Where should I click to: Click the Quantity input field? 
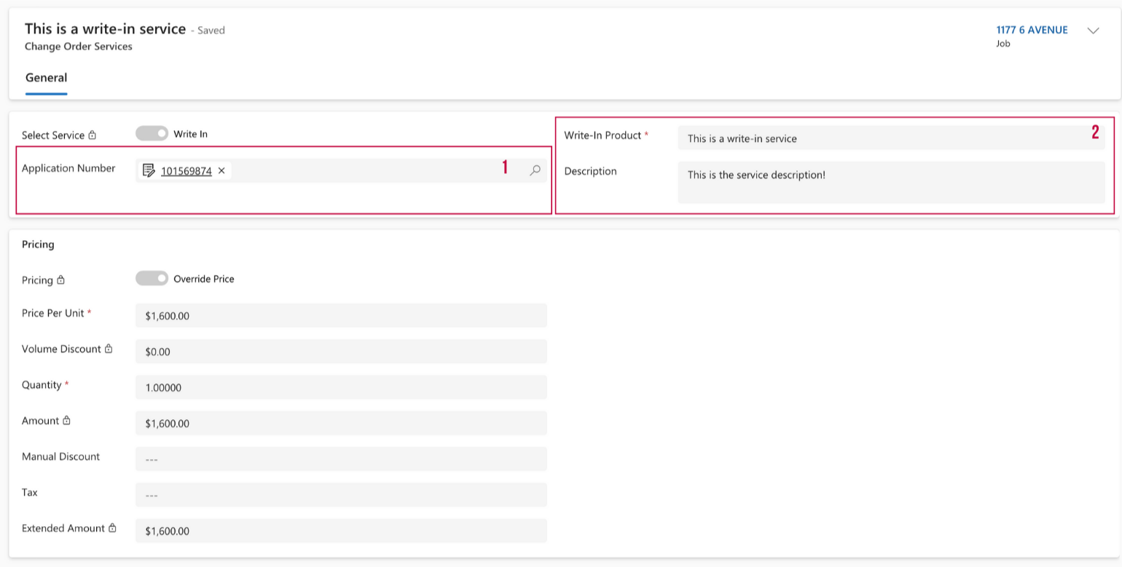(x=340, y=387)
